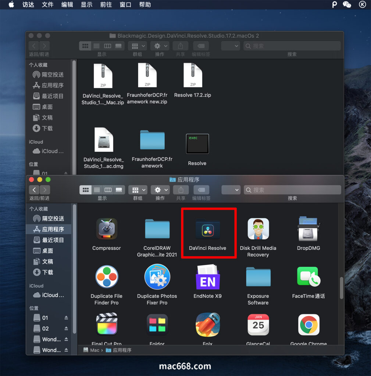This screenshot has width=371, height=376.
Task: Select Resolve 17.2.zip in back window
Action: click(193, 75)
